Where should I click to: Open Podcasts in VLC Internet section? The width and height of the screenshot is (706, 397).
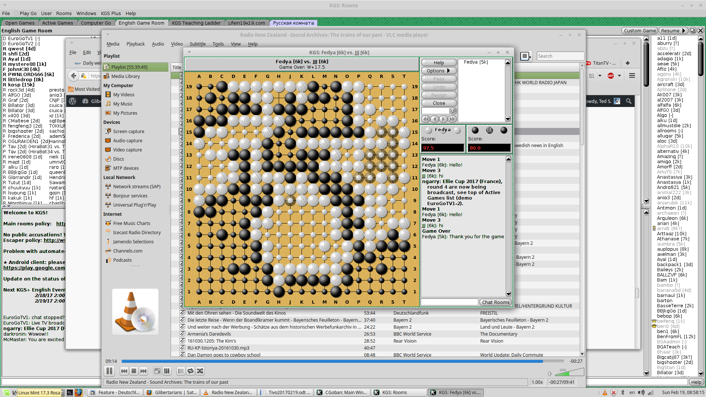[x=122, y=260]
